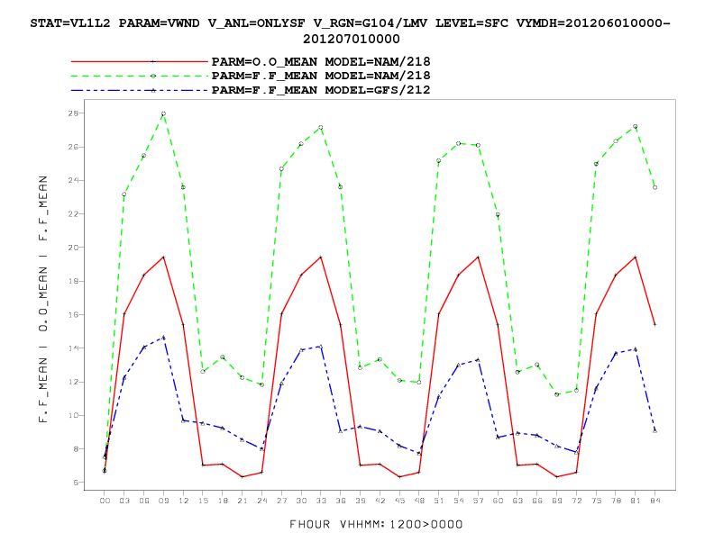Click the x-axis tick label 06
This screenshot has width=714, height=551.
144,501
